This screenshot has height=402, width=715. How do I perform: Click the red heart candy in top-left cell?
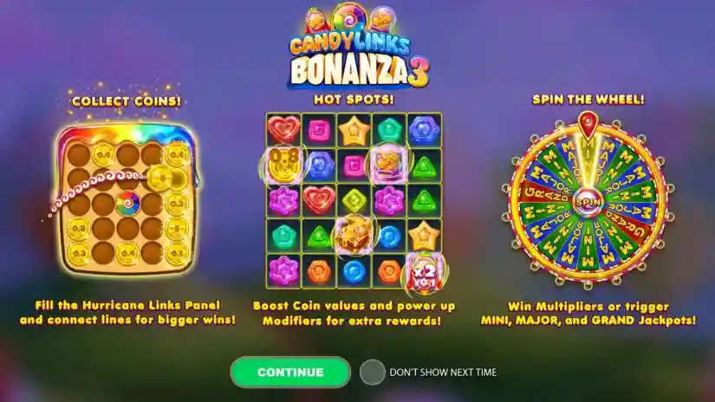[x=283, y=129]
